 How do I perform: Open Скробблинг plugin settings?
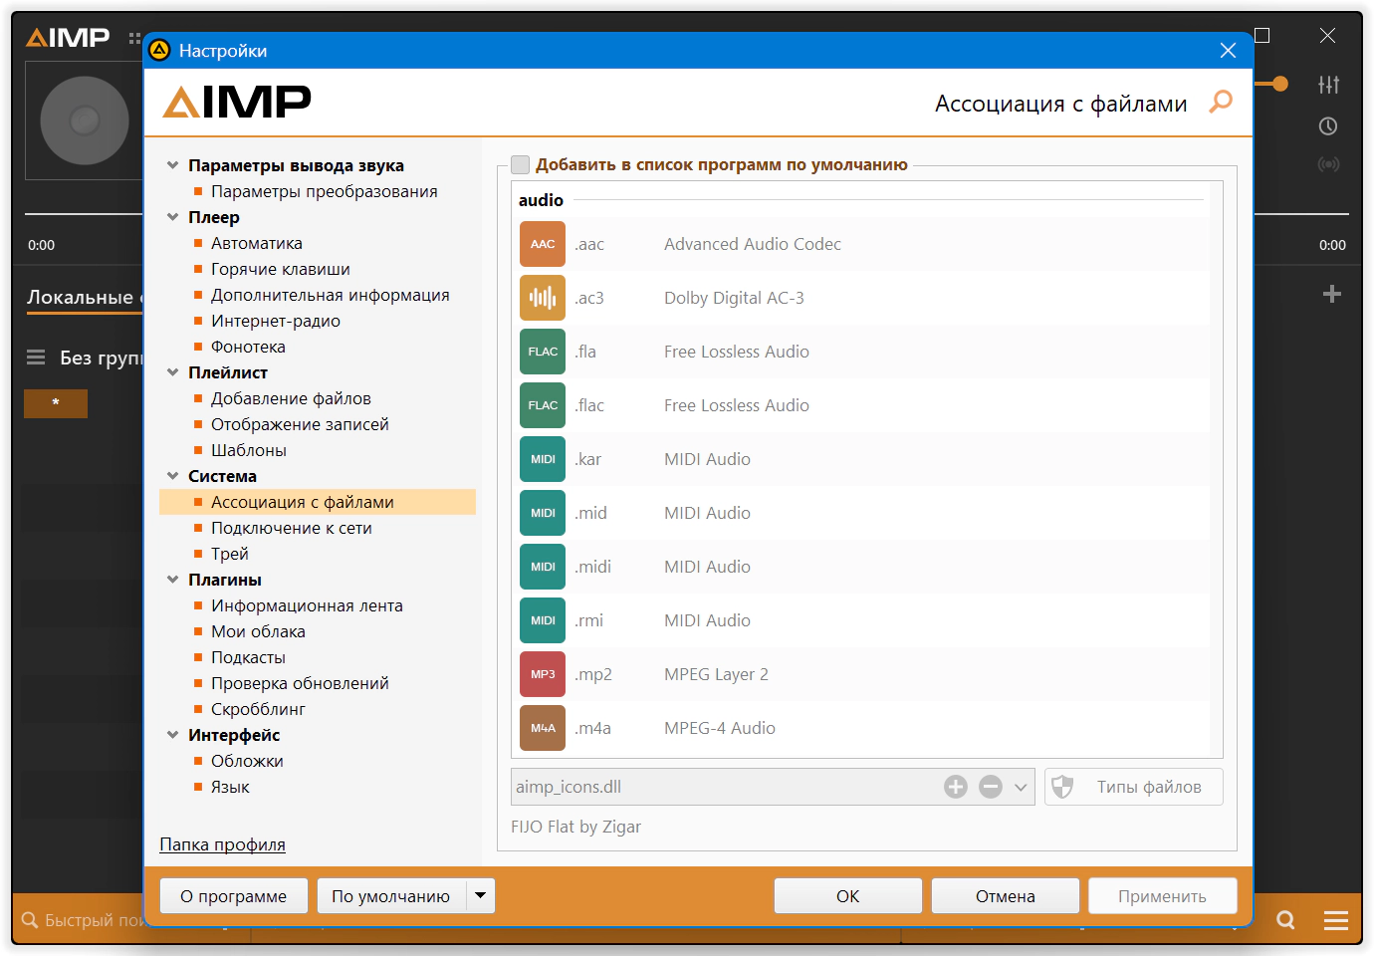258,709
